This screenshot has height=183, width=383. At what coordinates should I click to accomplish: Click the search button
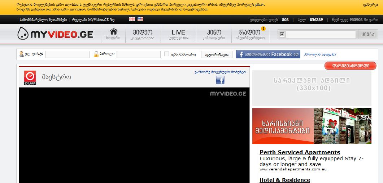[368, 34]
